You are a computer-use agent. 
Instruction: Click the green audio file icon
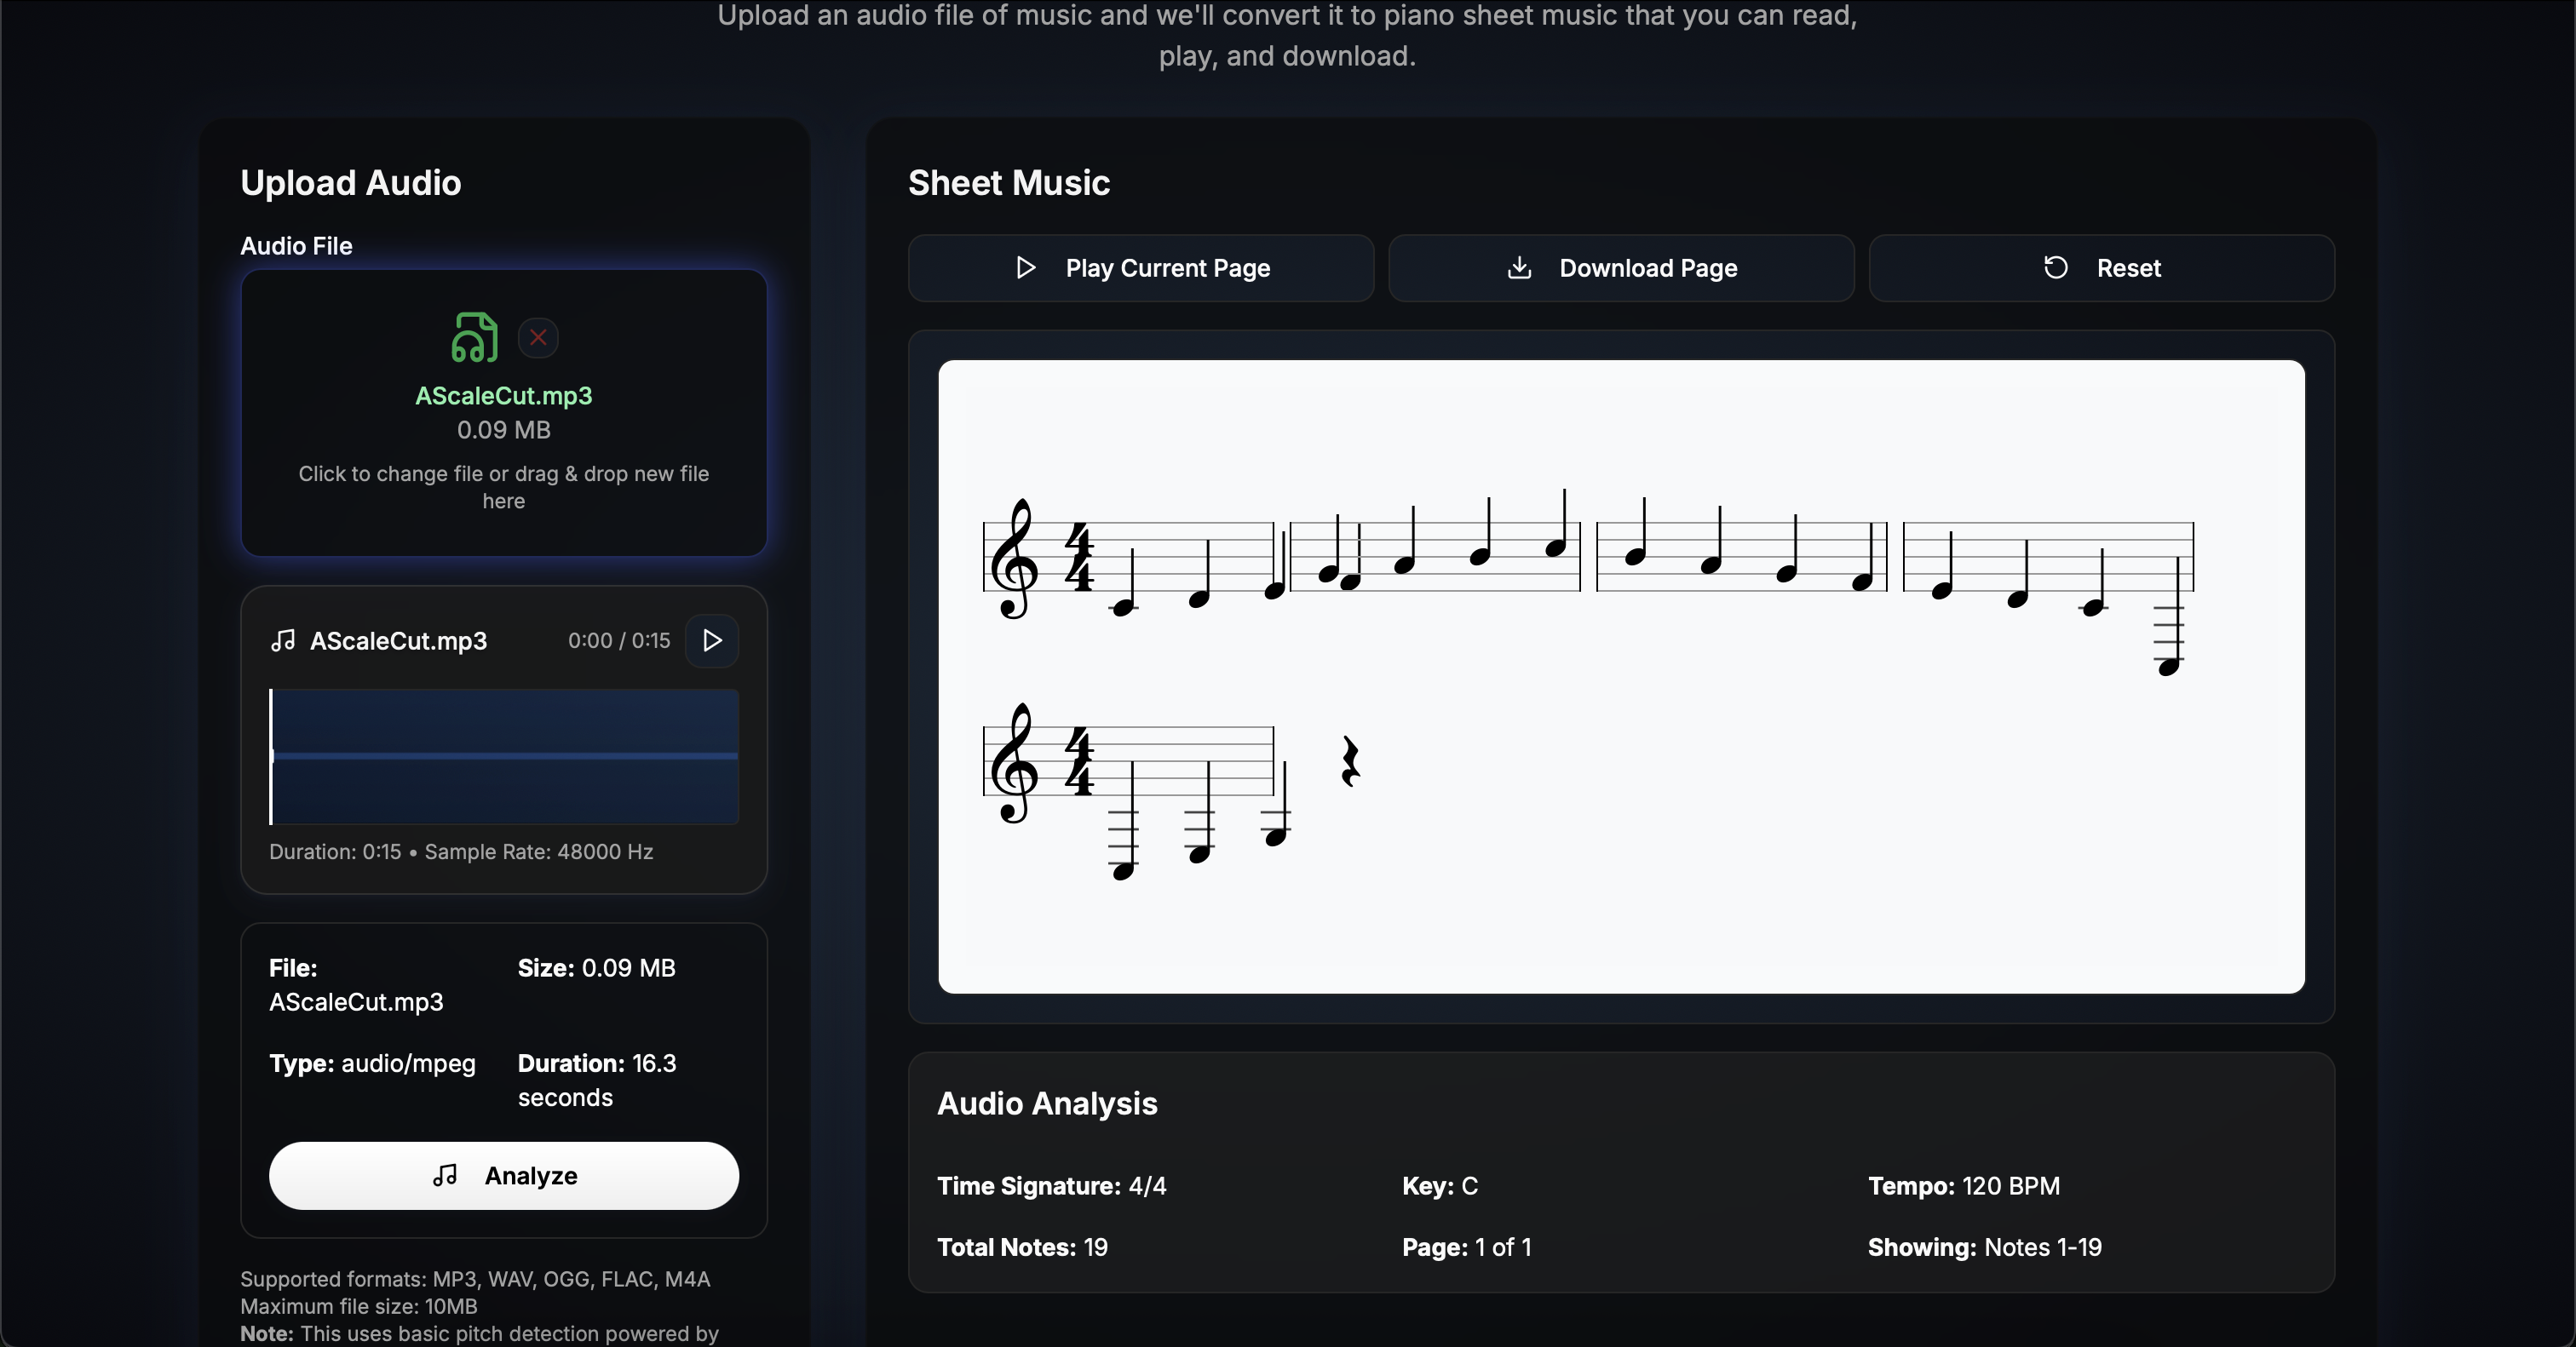point(474,337)
